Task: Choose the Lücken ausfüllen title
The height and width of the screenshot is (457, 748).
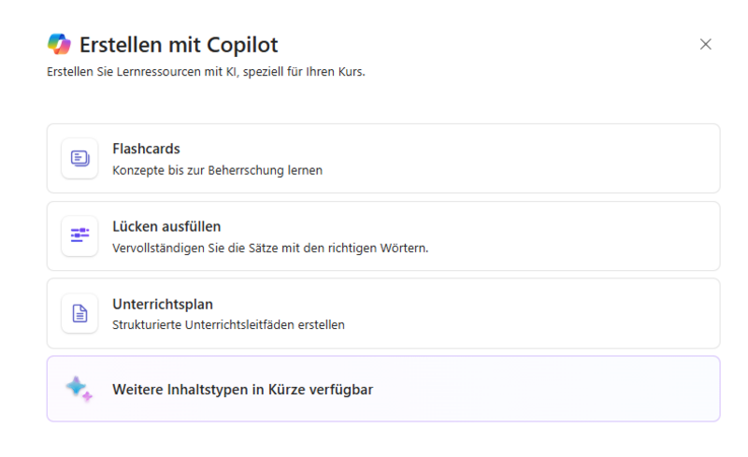Action: point(166,226)
